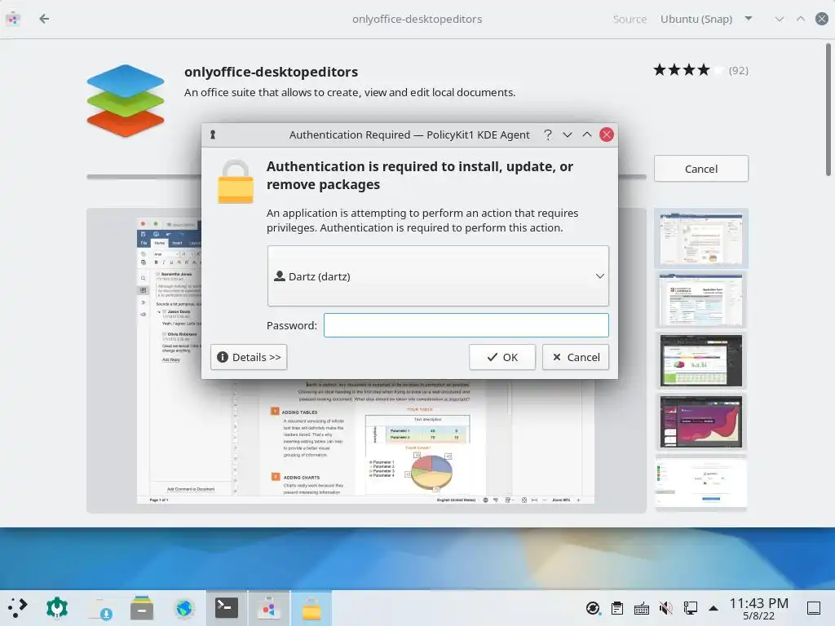The height and width of the screenshot is (626, 835).
Task: Open the file manager from taskbar
Action: 142,608
